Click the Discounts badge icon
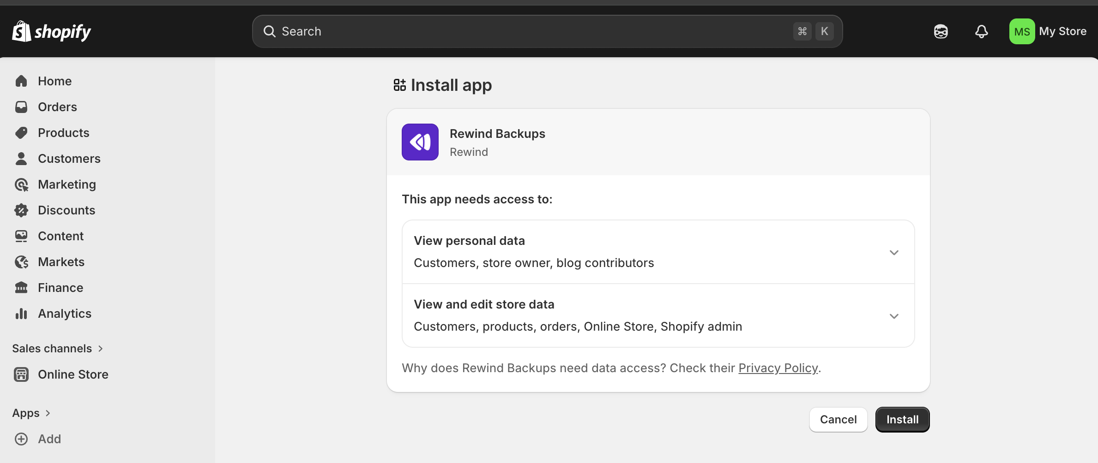The width and height of the screenshot is (1098, 463). 21,210
